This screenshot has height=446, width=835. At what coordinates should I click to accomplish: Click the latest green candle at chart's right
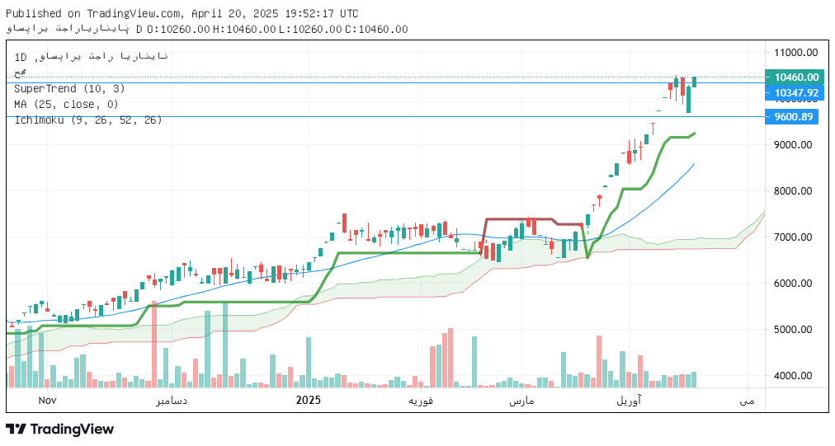[695, 81]
